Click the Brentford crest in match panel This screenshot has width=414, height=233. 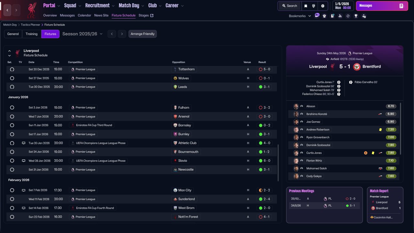point(357,67)
